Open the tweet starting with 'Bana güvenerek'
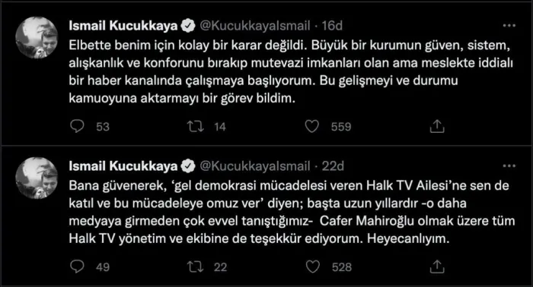The height and width of the screenshot is (287, 533). tap(292, 212)
